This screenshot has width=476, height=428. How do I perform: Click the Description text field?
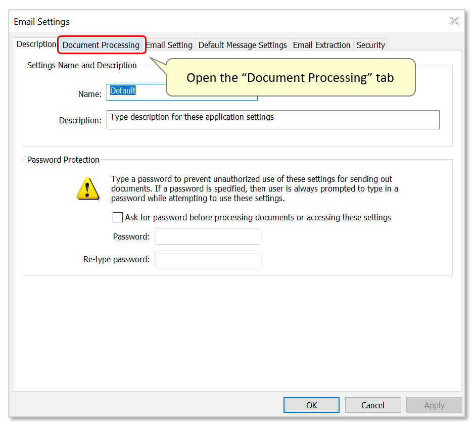pyautogui.click(x=273, y=120)
